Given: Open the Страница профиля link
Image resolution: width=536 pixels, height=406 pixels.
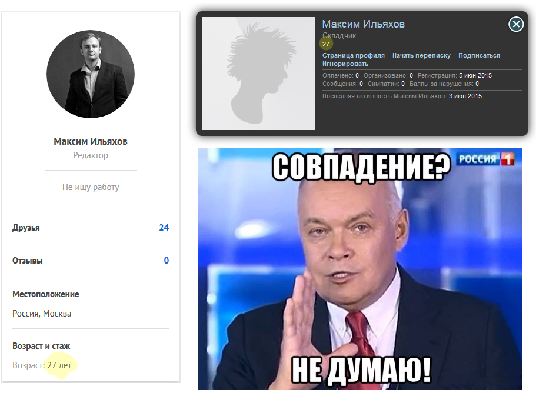Looking at the screenshot, I should click(x=353, y=55).
